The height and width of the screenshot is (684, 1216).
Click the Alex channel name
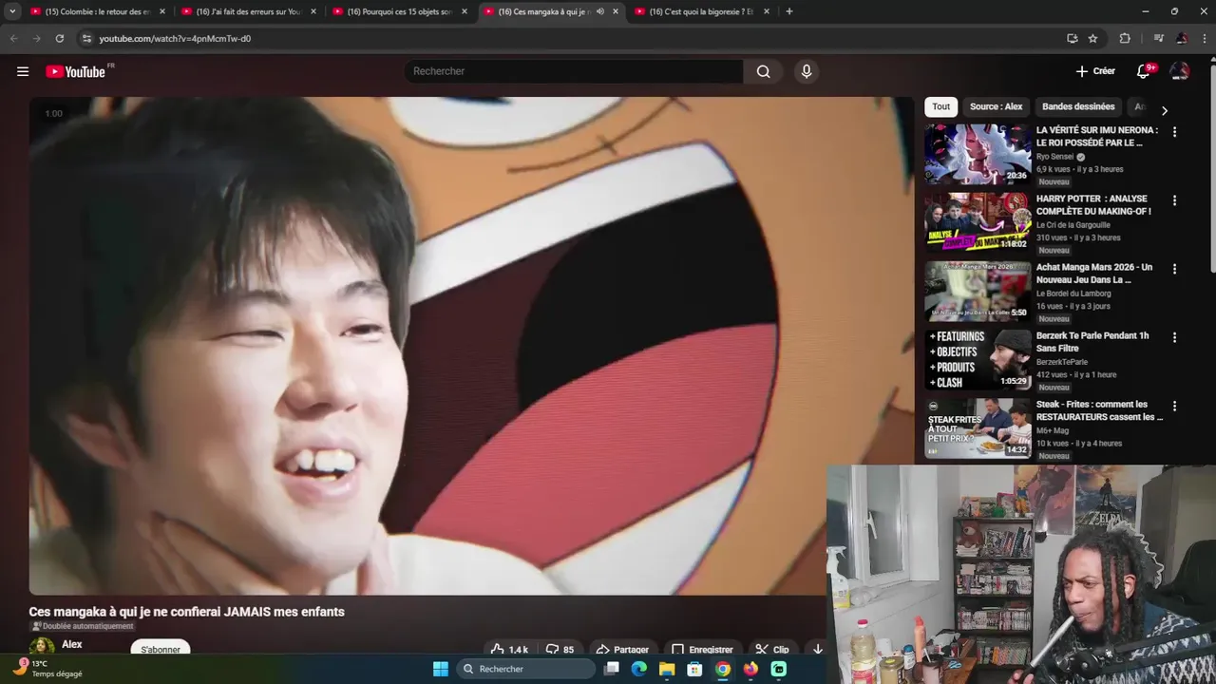71,644
